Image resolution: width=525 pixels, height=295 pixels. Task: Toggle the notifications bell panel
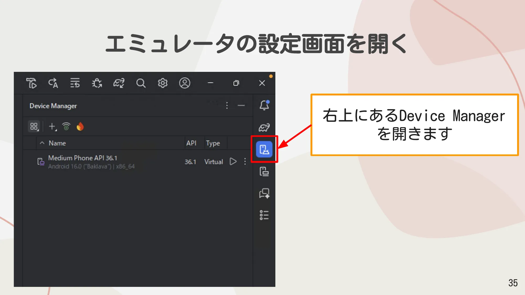pos(265,105)
